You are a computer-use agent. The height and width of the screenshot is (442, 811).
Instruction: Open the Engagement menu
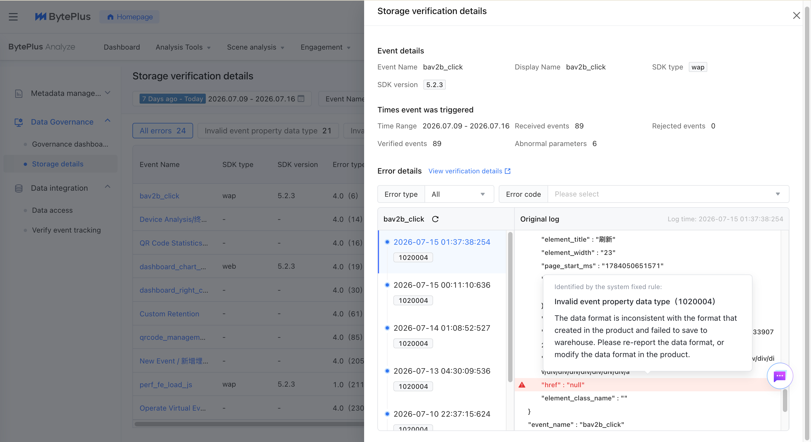(325, 47)
